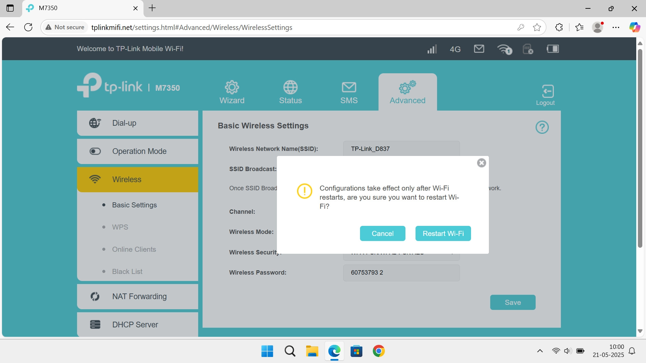Cancel the Wi-Fi restart prompt
Image resolution: width=646 pixels, height=363 pixels.
382,234
